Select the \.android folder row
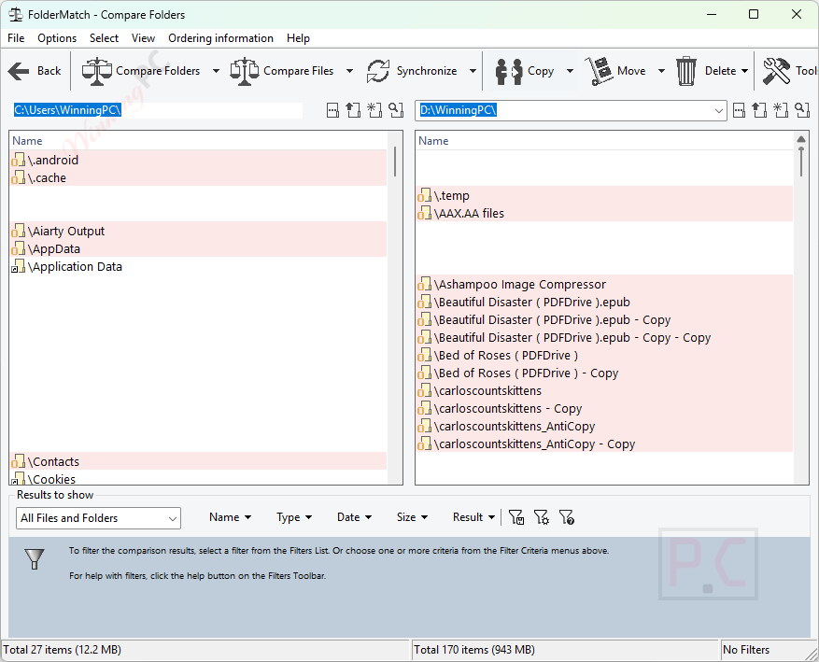The height and width of the screenshot is (662, 819). [199, 160]
